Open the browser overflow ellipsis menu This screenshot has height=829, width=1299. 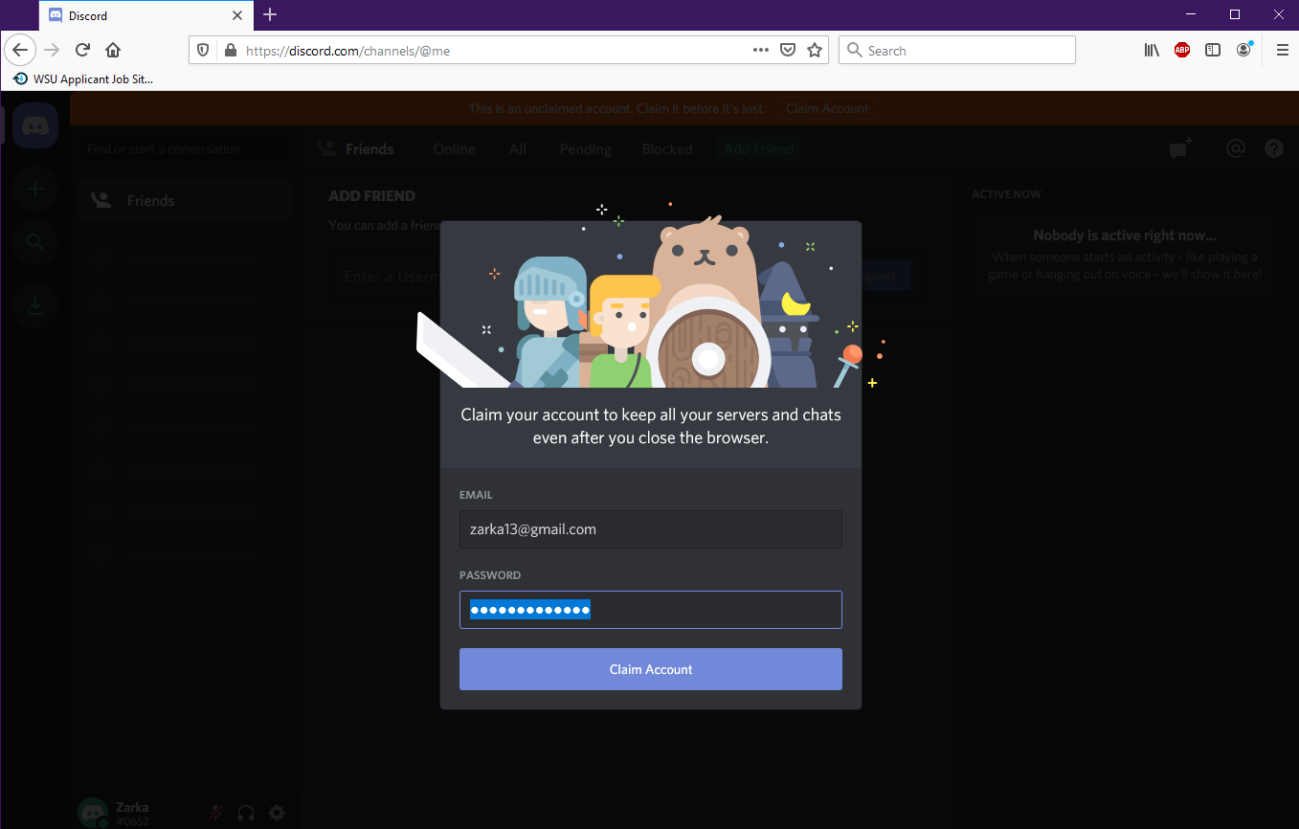tap(759, 50)
